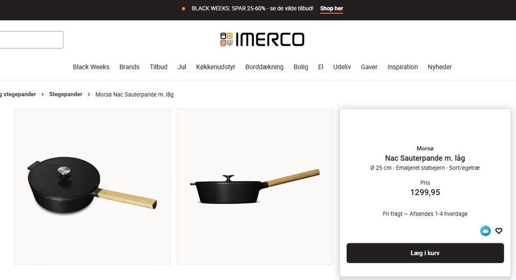
Task: Follow the Shop her link
Action: coord(332,9)
